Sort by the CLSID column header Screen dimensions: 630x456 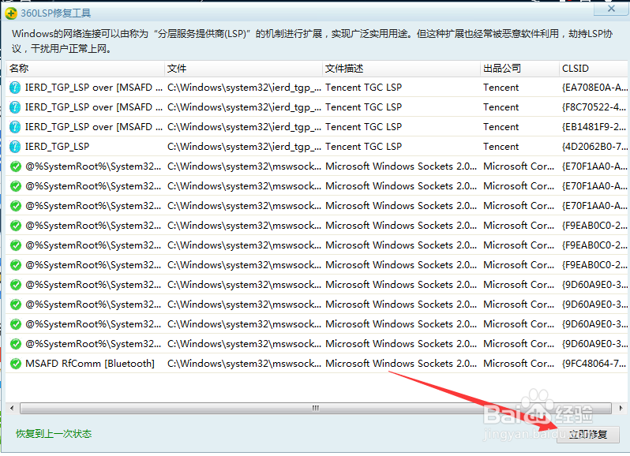click(593, 68)
